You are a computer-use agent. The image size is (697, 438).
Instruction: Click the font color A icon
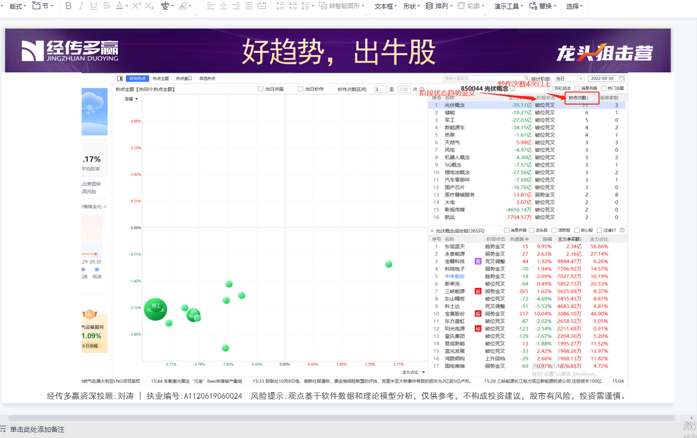point(119,6)
